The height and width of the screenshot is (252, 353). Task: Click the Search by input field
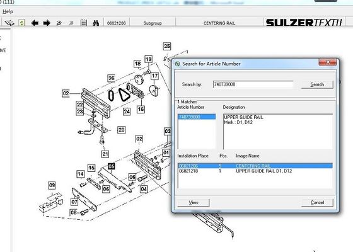coord(253,84)
